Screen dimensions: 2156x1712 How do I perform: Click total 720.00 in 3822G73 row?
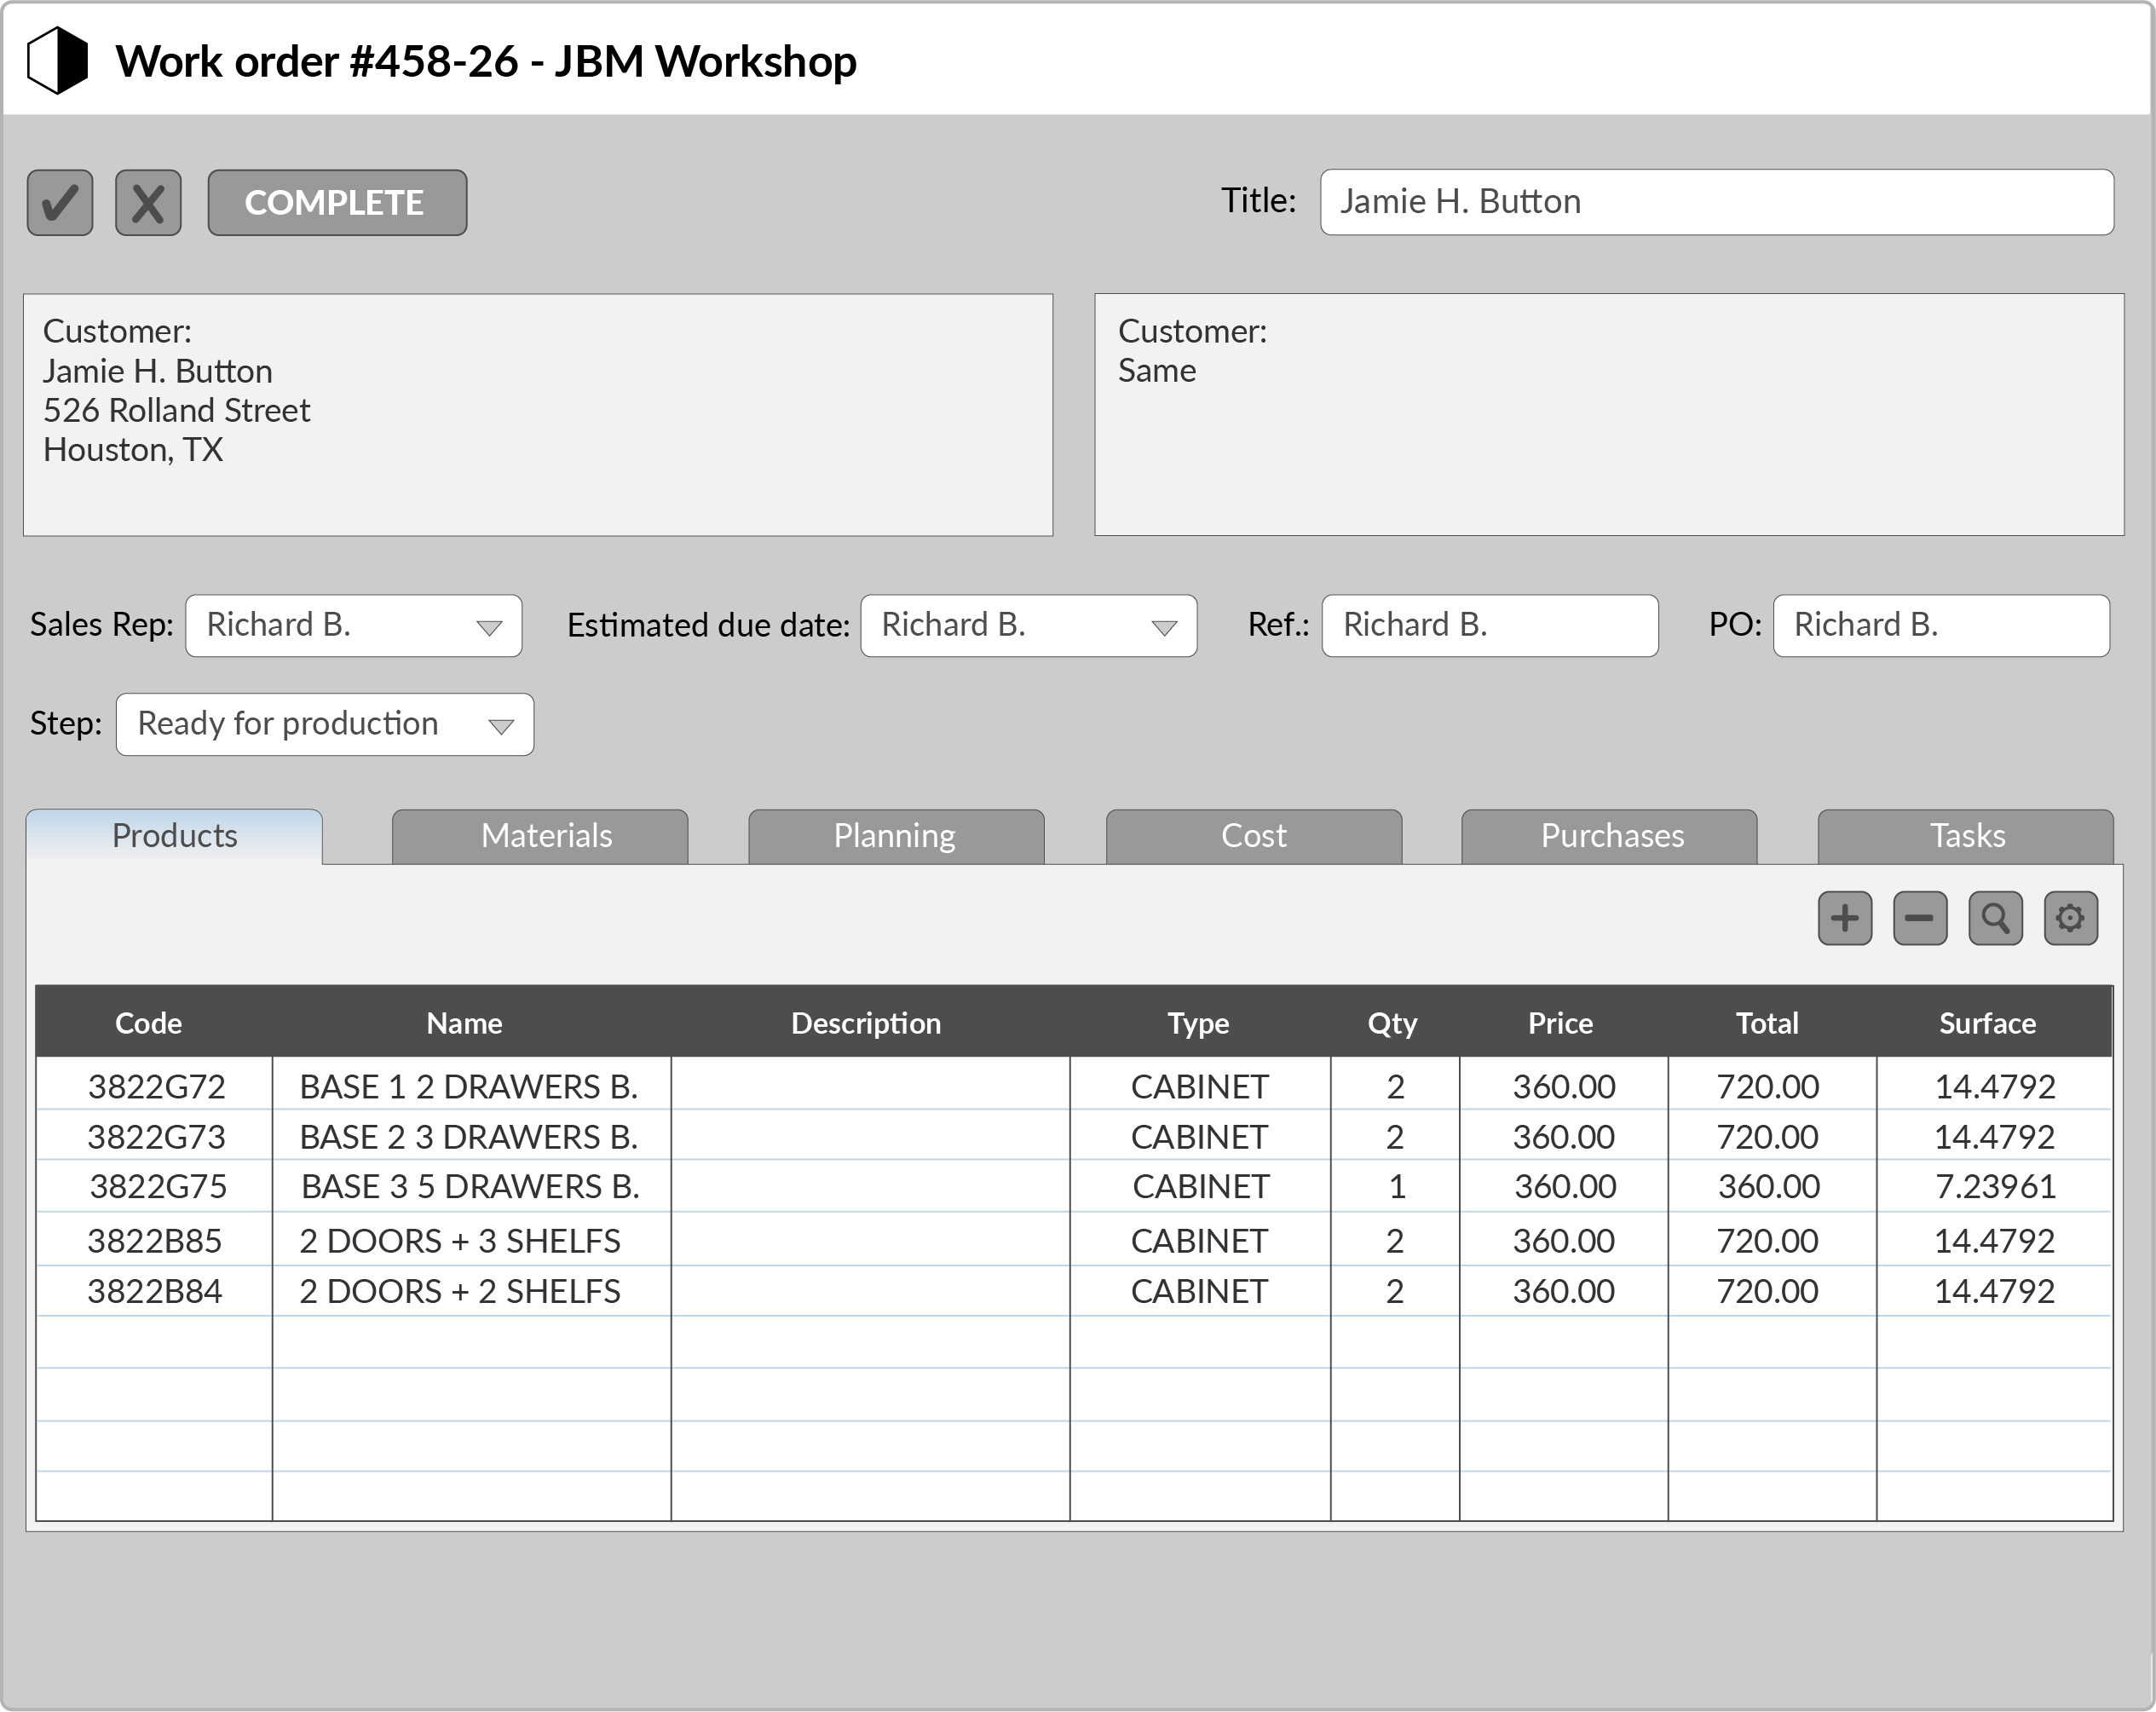pyautogui.click(x=1767, y=1137)
